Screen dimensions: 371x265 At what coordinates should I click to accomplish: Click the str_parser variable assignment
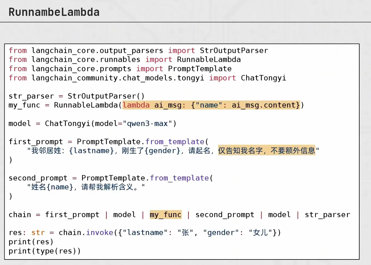pyautogui.click(x=76, y=96)
